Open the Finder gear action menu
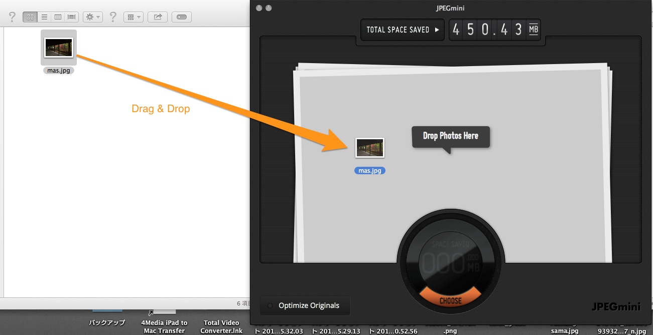The image size is (653, 335). 93,17
